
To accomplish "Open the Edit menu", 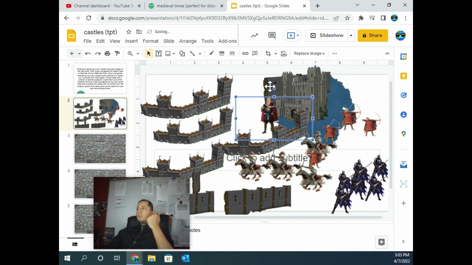I will (x=100, y=41).
